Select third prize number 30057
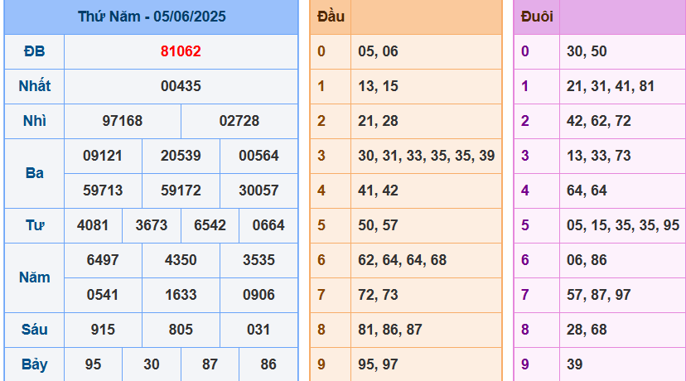686x381 pixels. pyautogui.click(x=258, y=190)
